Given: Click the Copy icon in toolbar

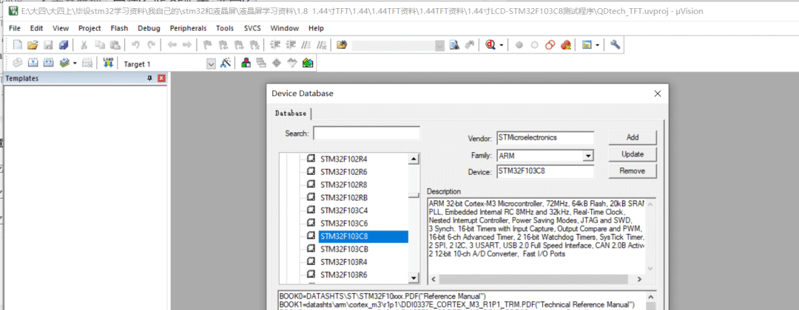Looking at the screenshot, I should (100, 45).
